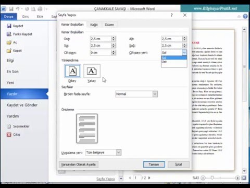Adjust the Sol margin spinner
250x188 pixels.
pyautogui.click(x=114, y=45)
